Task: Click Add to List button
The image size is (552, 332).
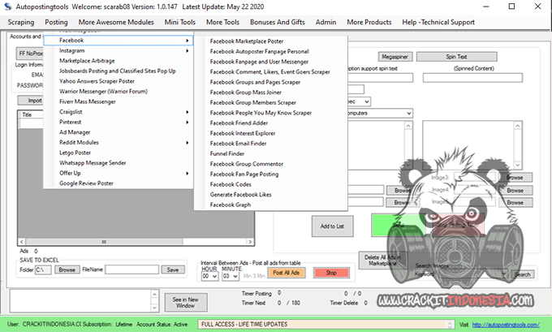Action: (333, 226)
